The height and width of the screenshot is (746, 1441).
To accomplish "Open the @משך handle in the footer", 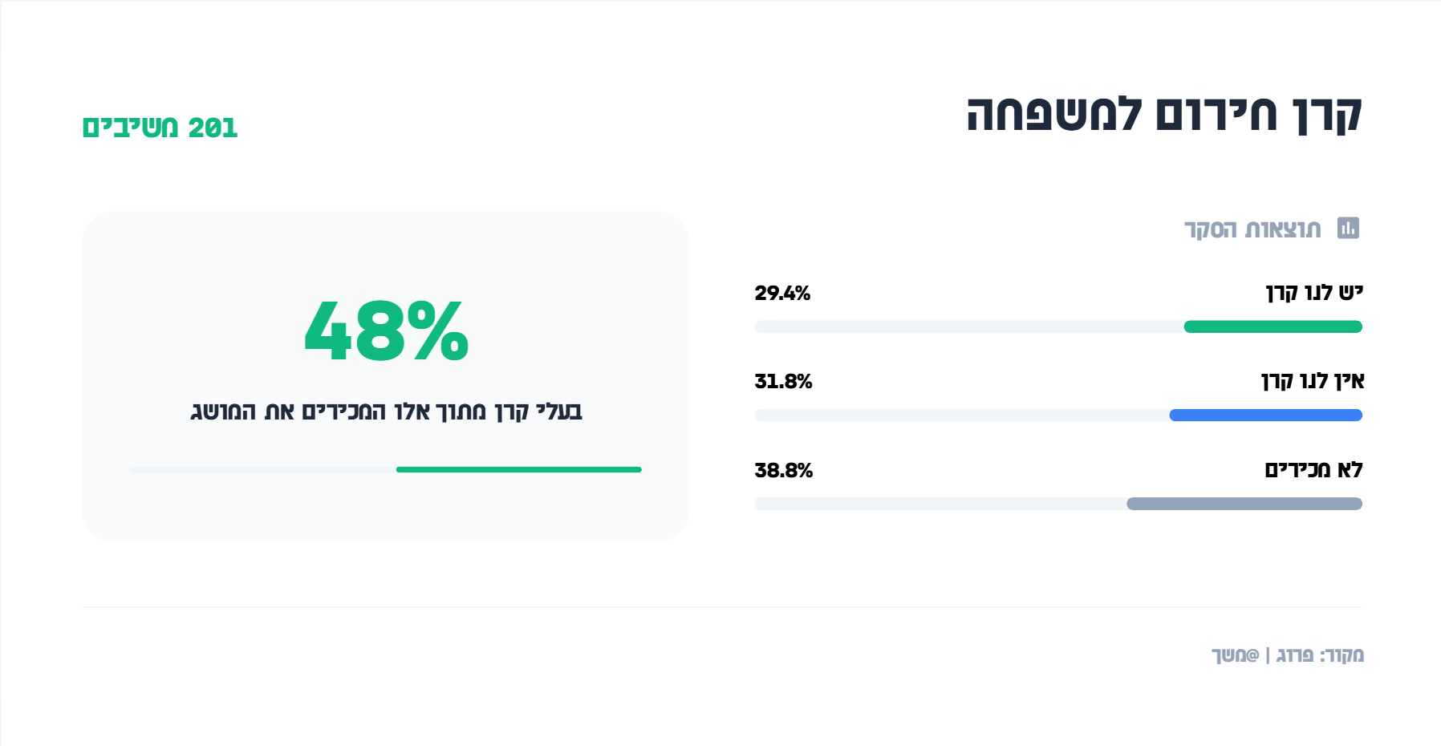I will [1236, 655].
